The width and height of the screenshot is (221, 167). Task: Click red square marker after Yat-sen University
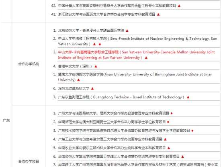point(100,44)
